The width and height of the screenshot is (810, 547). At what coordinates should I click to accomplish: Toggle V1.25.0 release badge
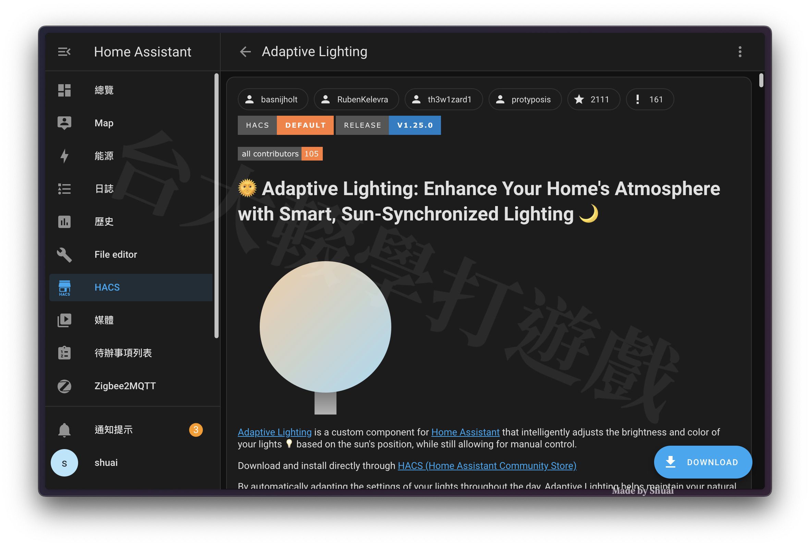pos(415,125)
